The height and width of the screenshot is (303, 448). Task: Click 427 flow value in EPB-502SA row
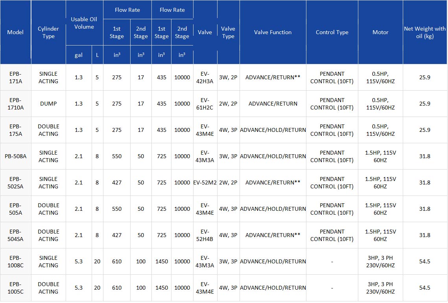117,183
